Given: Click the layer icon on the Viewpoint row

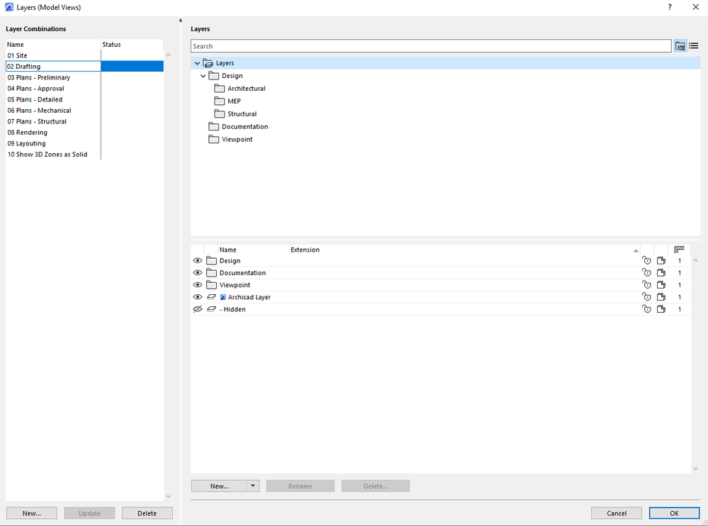Looking at the screenshot, I should (661, 284).
